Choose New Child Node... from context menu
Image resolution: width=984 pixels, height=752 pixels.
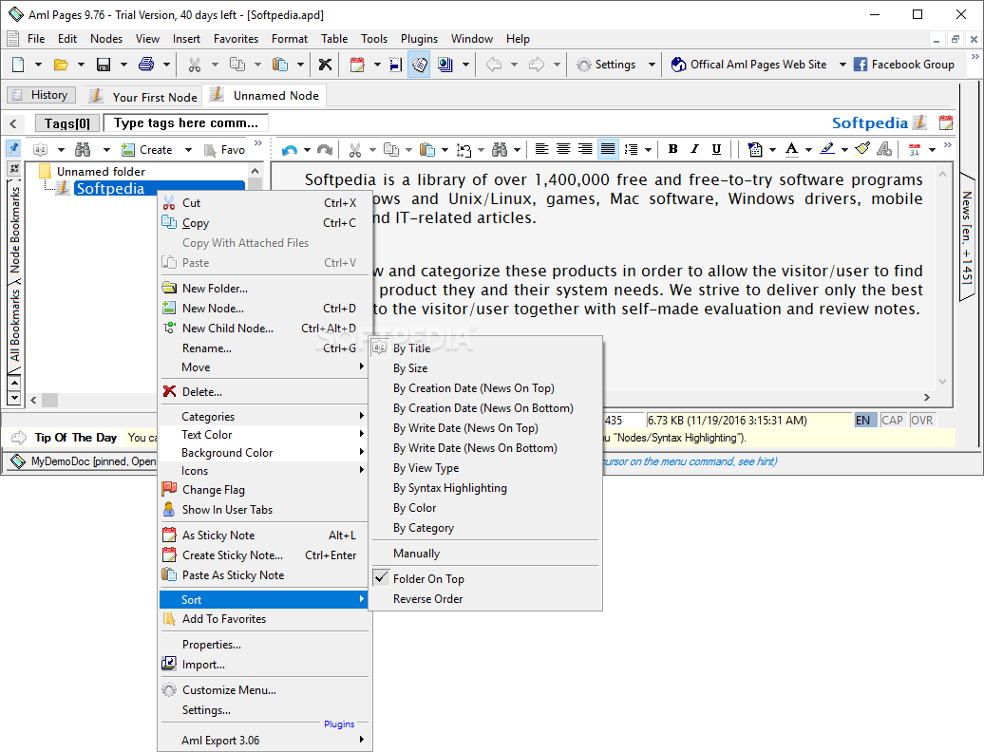(264, 328)
